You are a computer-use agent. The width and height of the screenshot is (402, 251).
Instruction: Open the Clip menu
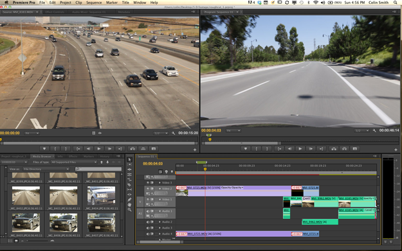point(78,3)
